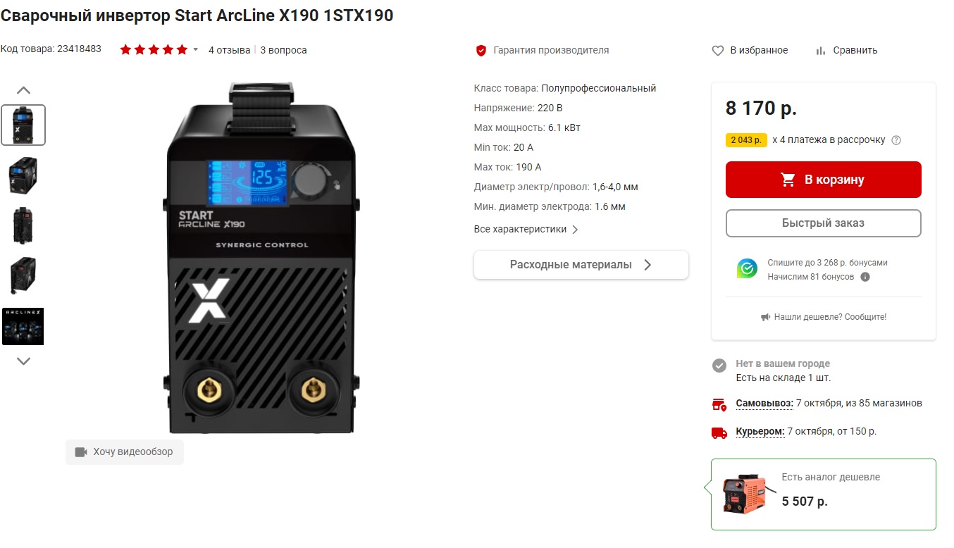The image size is (954, 548).
Task: Show next thumbnails with down chevron
Action: click(x=23, y=361)
